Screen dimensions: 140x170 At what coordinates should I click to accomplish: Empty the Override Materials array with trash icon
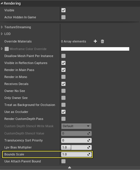tap(102, 41)
